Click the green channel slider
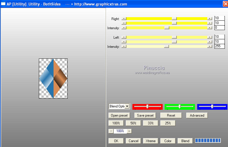Viewport: 228px width, 147px height. click(x=180, y=107)
